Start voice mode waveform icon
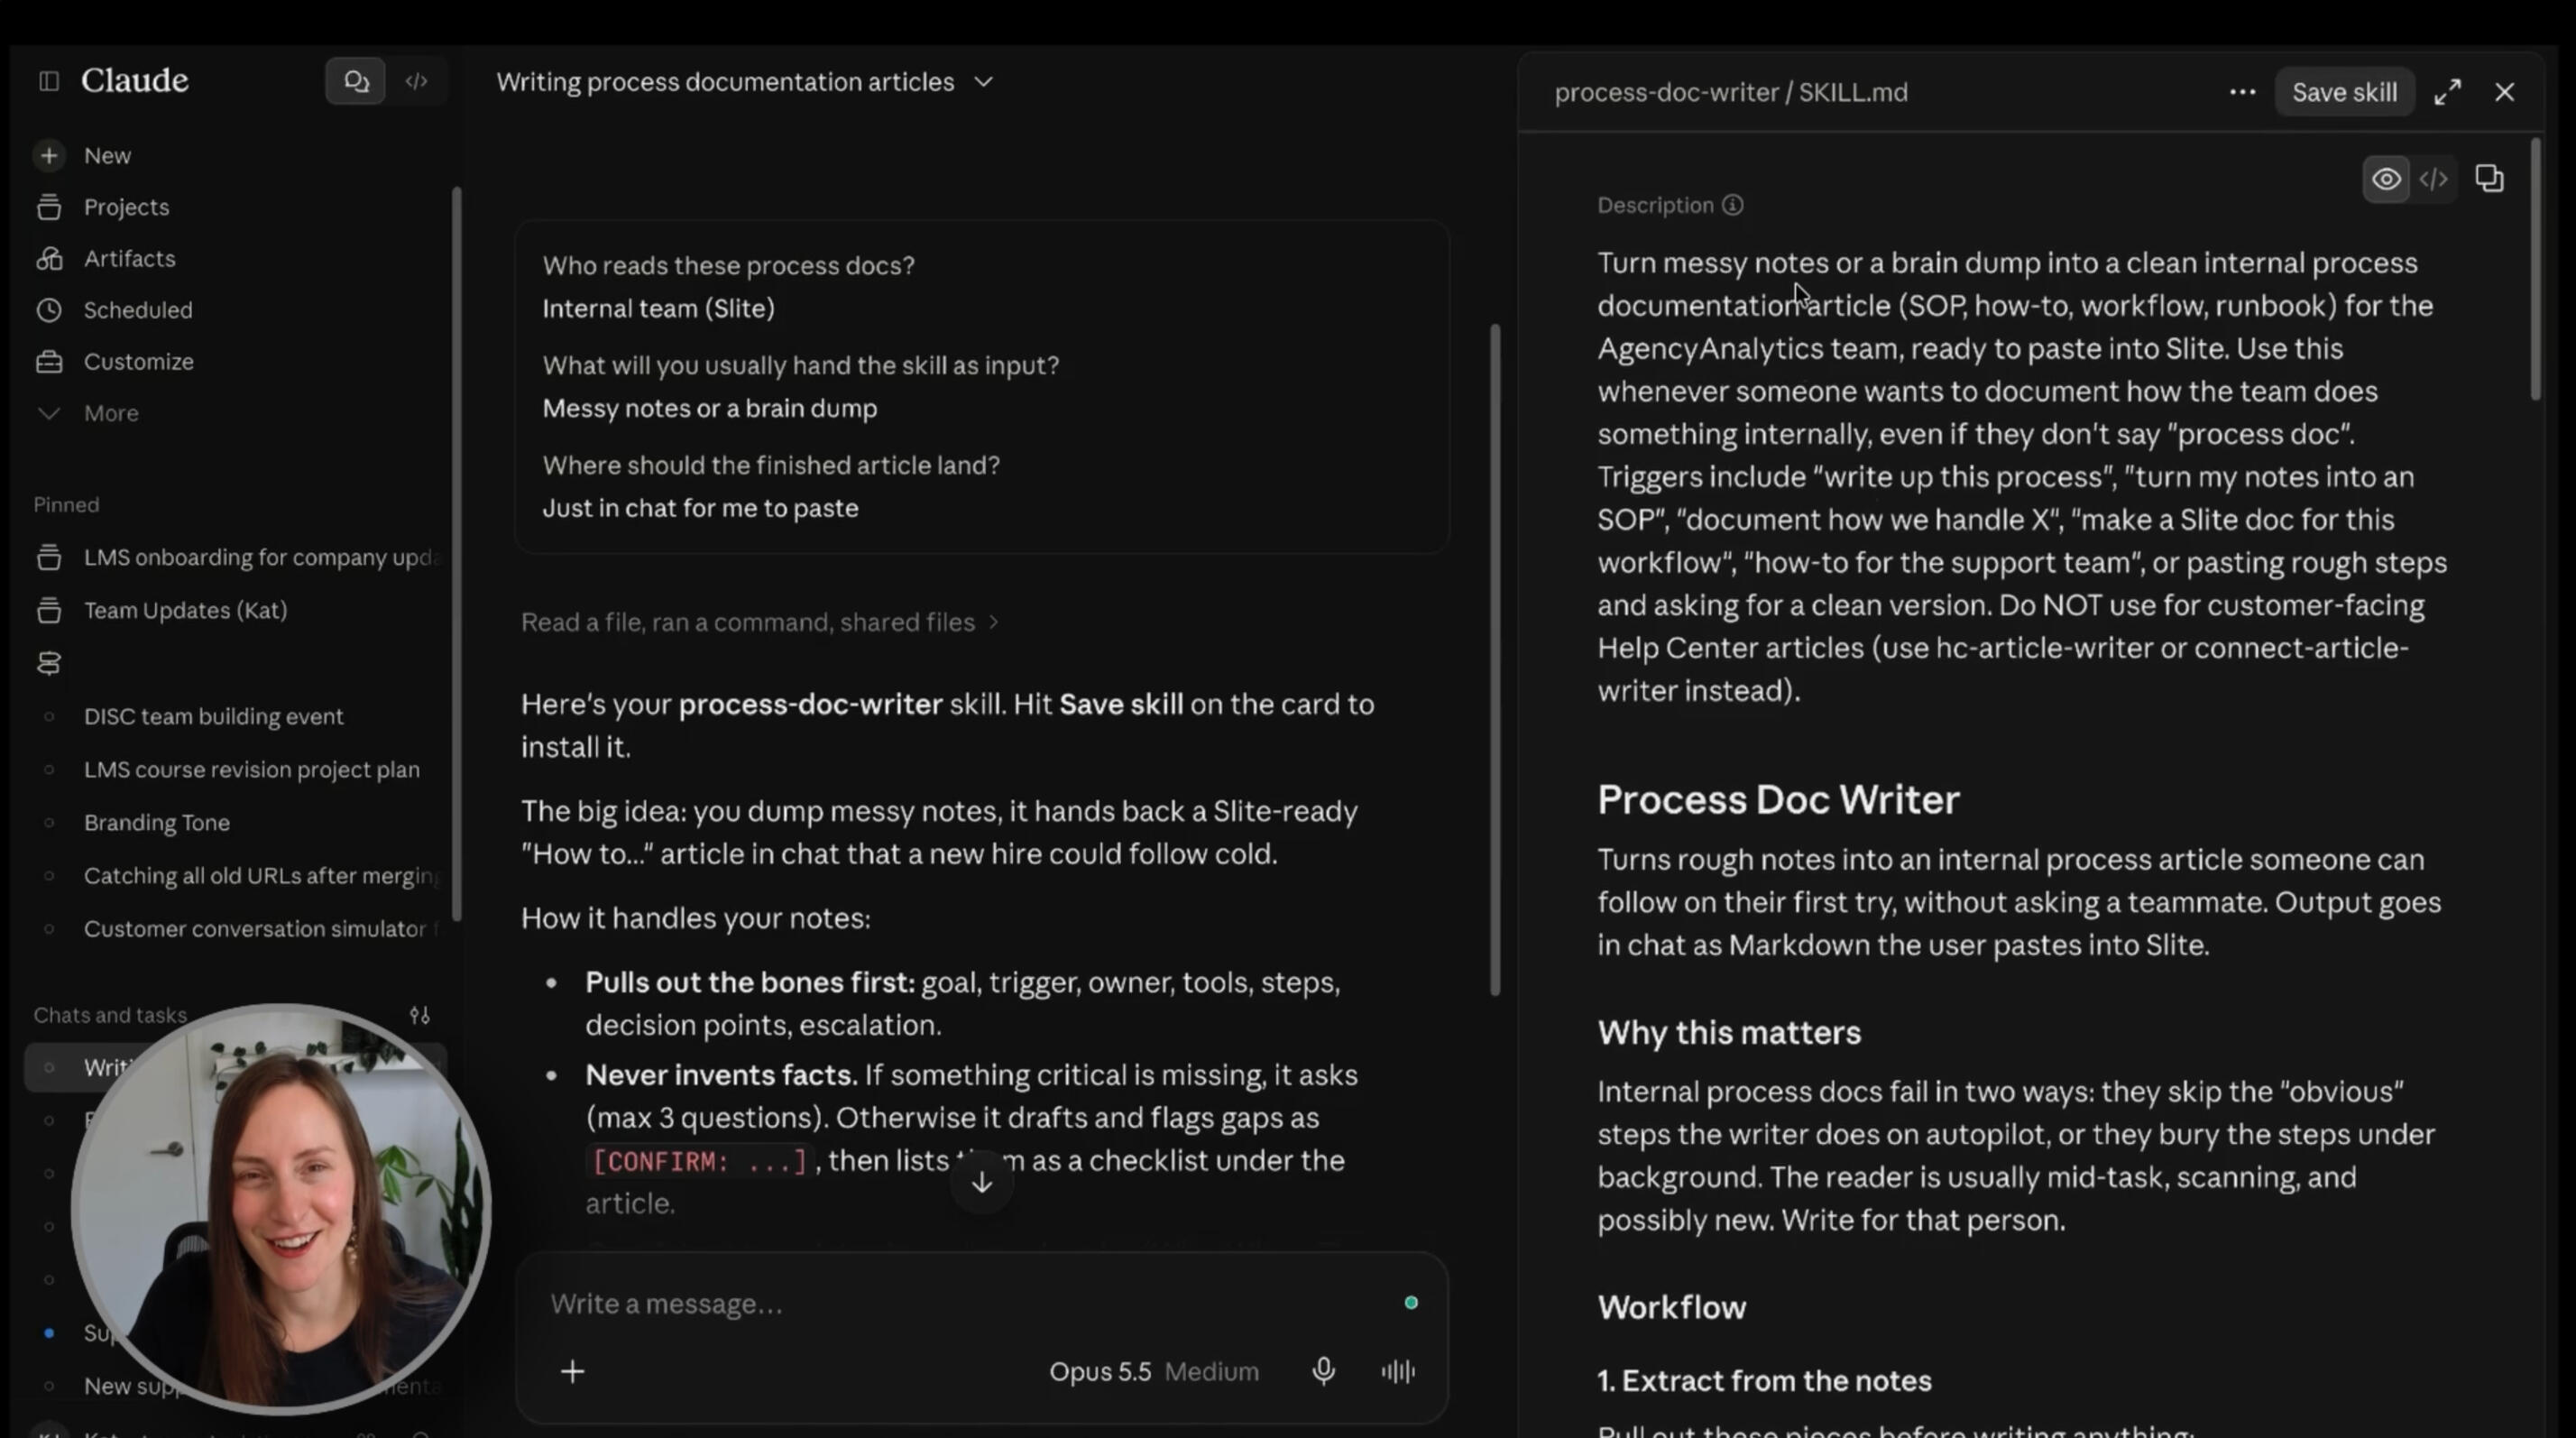This screenshot has width=2576, height=1438. 1397,1370
